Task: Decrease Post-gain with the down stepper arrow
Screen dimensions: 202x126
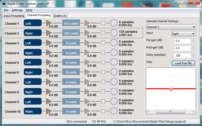Action: [193, 49]
